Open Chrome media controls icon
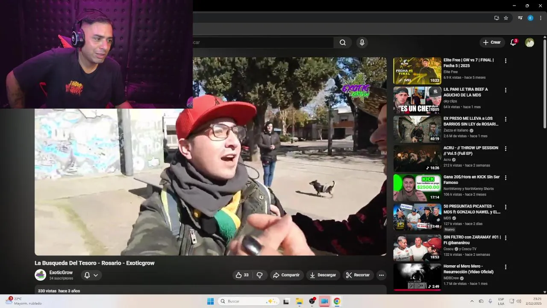Viewport: 547px width, 308px height. click(520, 18)
